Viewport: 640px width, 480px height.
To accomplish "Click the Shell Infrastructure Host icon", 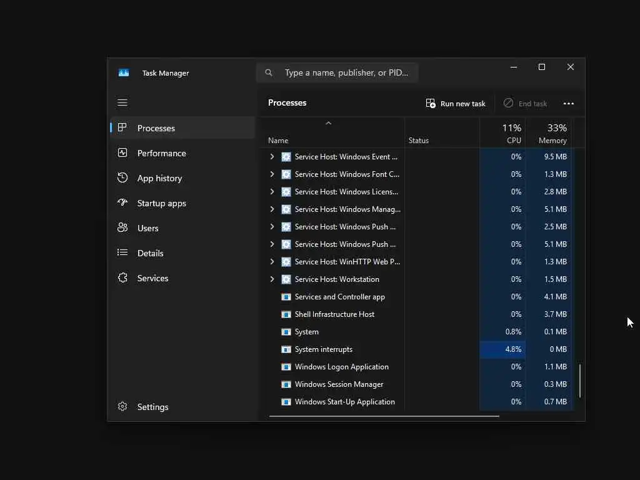I will (x=286, y=314).
